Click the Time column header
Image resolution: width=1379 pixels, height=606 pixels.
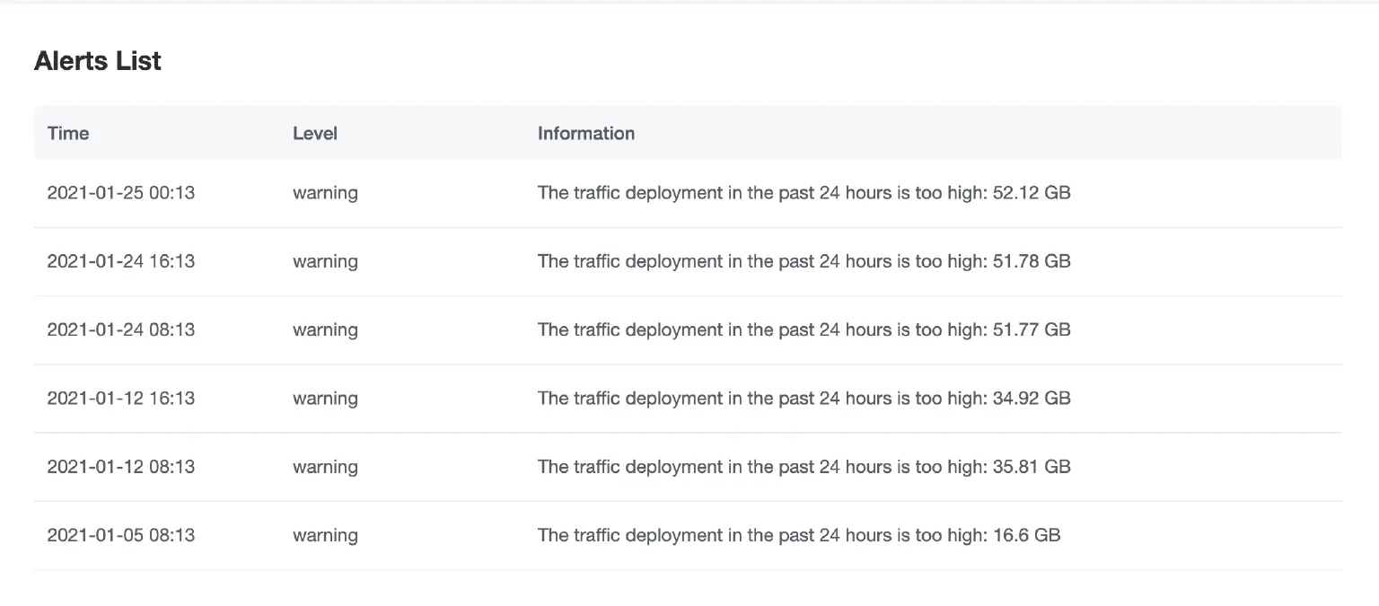67,133
